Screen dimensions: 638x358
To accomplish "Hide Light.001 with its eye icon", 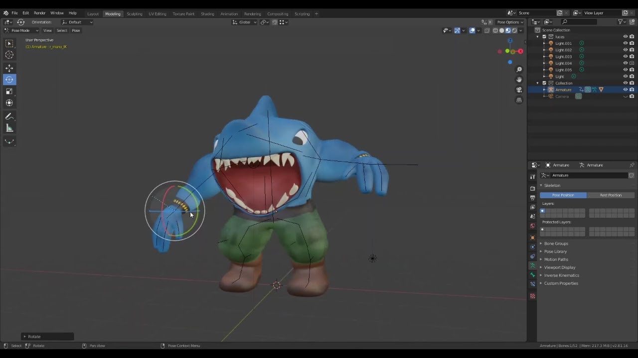I will [625, 43].
